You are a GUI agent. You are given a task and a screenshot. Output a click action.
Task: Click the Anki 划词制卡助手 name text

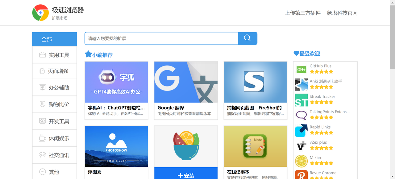[x=326, y=81]
